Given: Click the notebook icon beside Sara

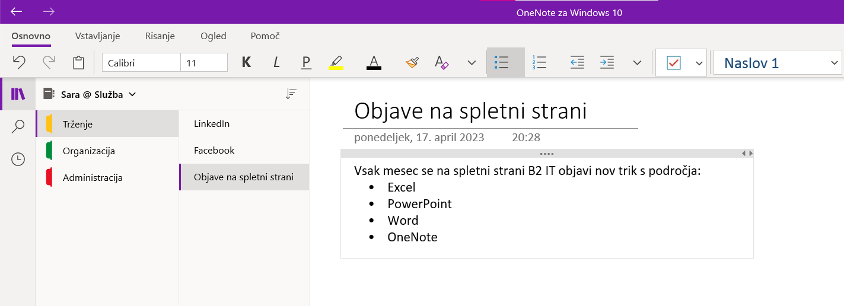Looking at the screenshot, I should point(49,94).
